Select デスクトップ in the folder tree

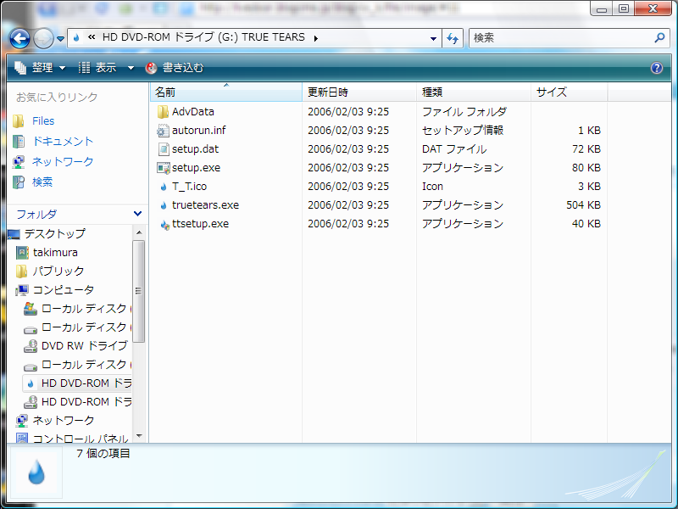click(x=55, y=234)
